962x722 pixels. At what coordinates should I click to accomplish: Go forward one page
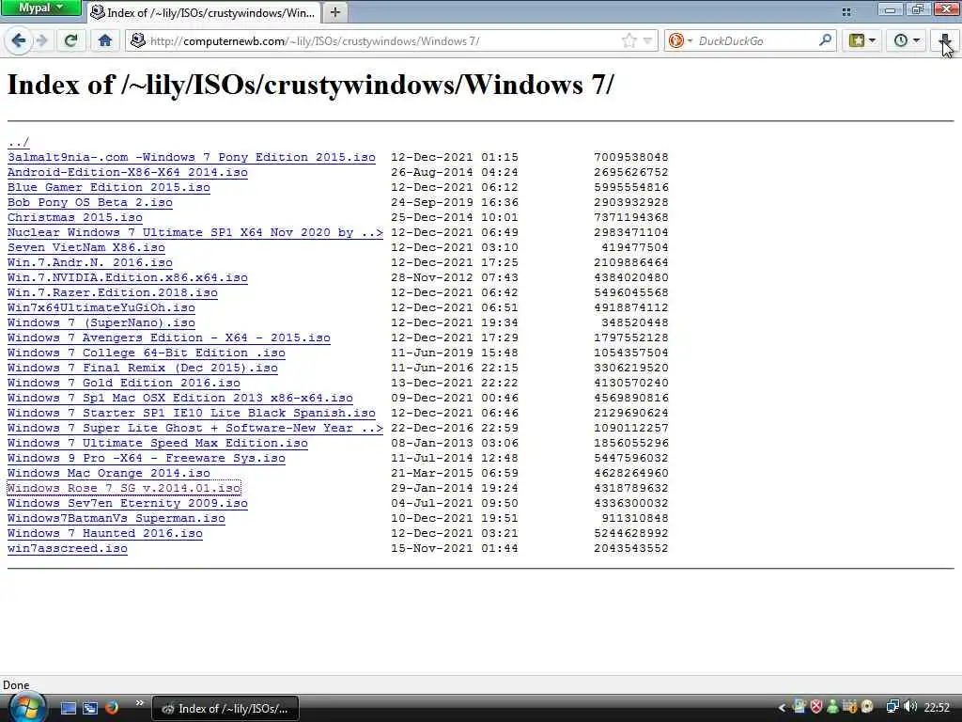point(41,41)
